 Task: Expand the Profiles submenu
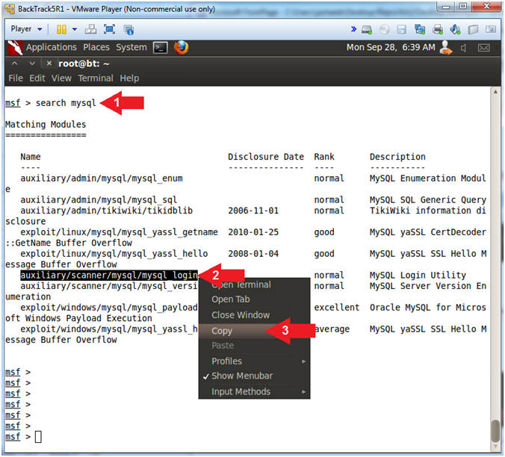(x=254, y=361)
